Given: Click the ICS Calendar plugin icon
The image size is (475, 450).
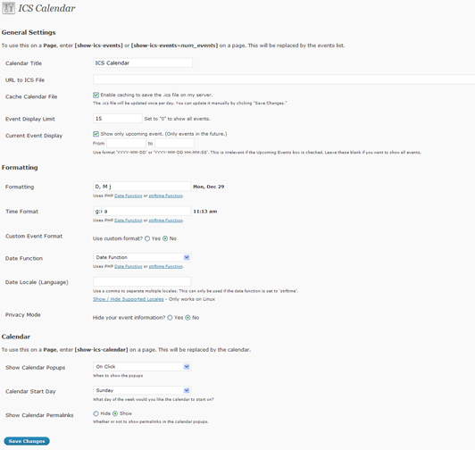Looking at the screenshot, I should click(x=8, y=8).
